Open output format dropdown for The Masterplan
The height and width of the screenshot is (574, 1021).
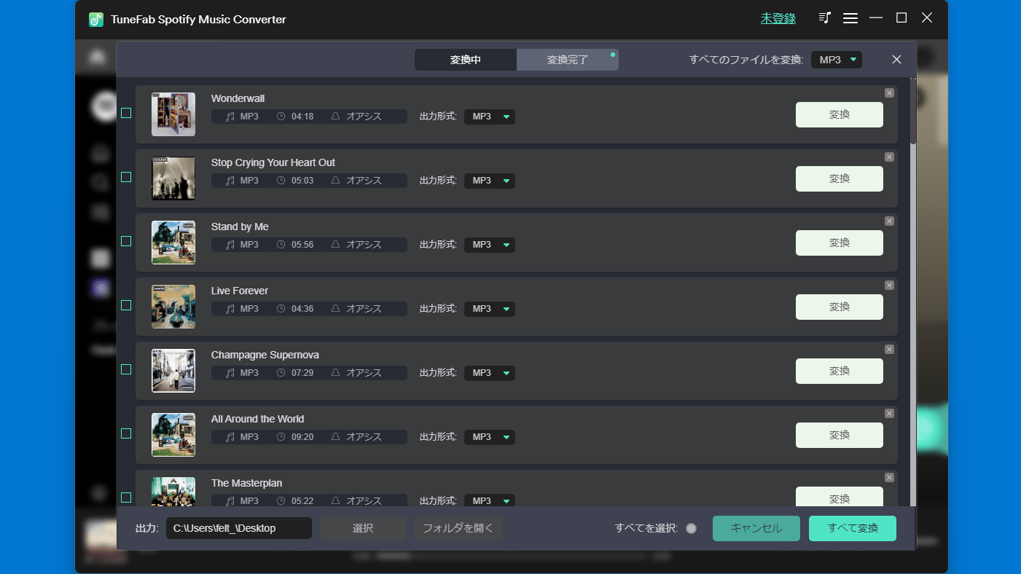coord(490,500)
